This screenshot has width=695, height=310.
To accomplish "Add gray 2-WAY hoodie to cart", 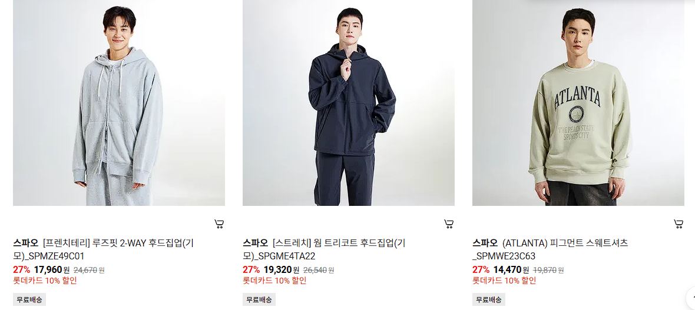I will [219, 224].
